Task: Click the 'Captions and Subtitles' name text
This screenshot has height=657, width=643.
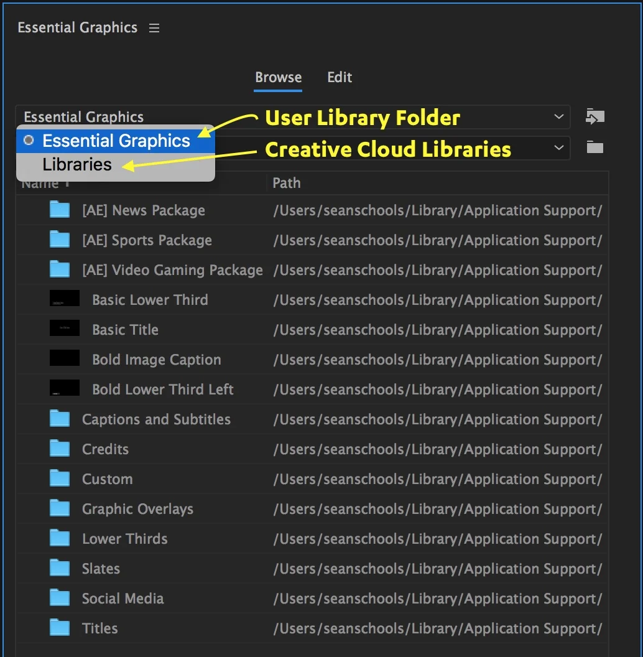Action: coord(156,419)
